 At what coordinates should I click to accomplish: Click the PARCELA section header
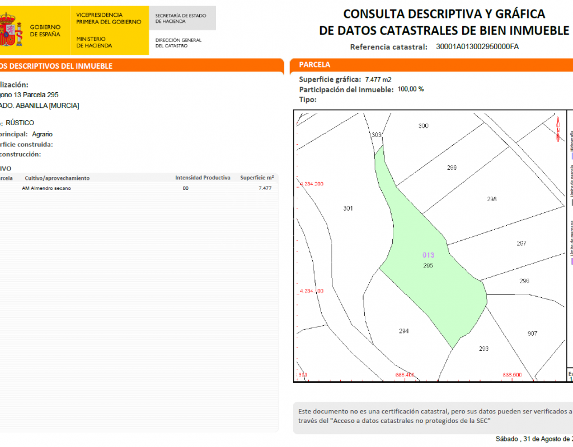pyautogui.click(x=315, y=65)
